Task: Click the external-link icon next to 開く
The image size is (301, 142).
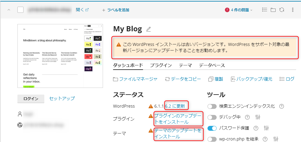Action: pyautogui.click(x=87, y=10)
